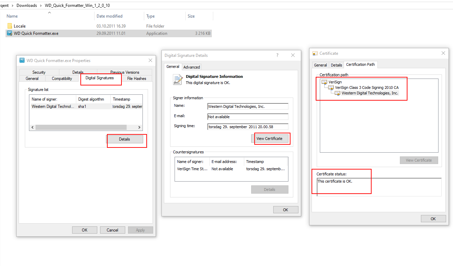
Task: Sort files by Size column header
Action: pyautogui.click(x=199, y=16)
